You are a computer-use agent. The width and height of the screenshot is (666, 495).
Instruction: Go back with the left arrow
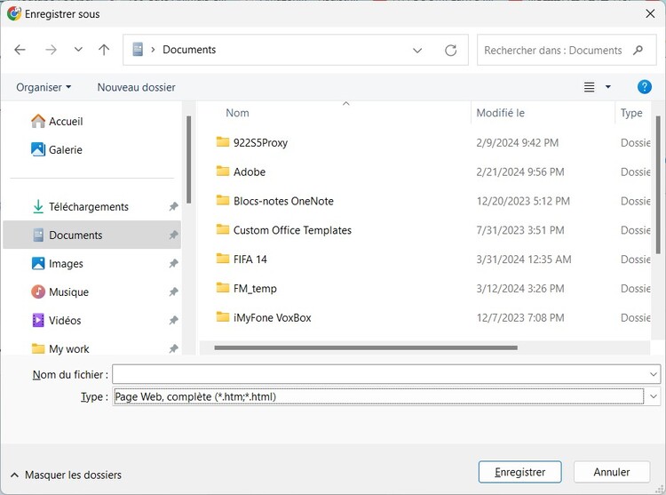click(20, 50)
